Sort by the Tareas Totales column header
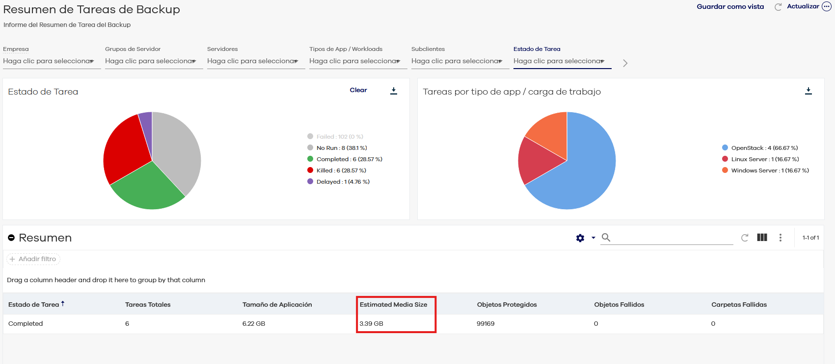Viewport: 835px width, 364px height. coord(148,305)
